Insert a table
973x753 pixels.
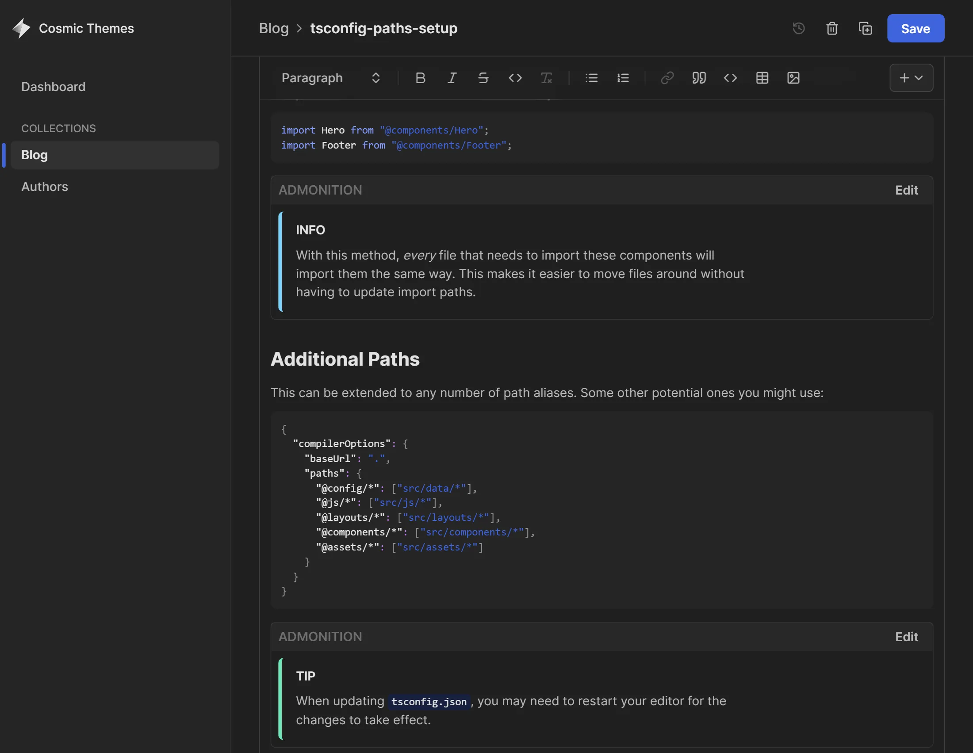tap(762, 78)
